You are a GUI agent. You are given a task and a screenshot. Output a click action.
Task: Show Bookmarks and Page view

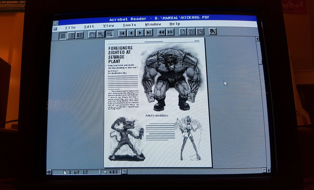[71, 35]
